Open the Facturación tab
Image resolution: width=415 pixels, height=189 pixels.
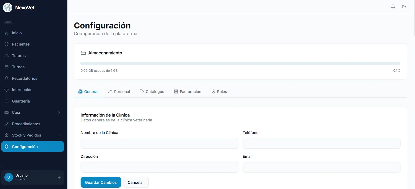[x=188, y=92]
